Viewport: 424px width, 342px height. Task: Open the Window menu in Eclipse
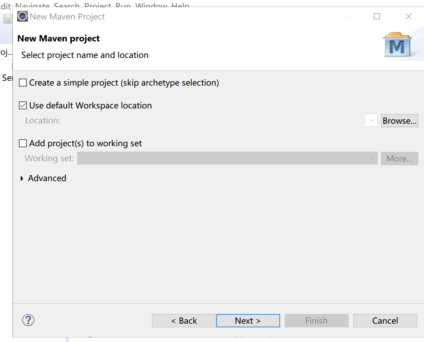pos(151,5)
